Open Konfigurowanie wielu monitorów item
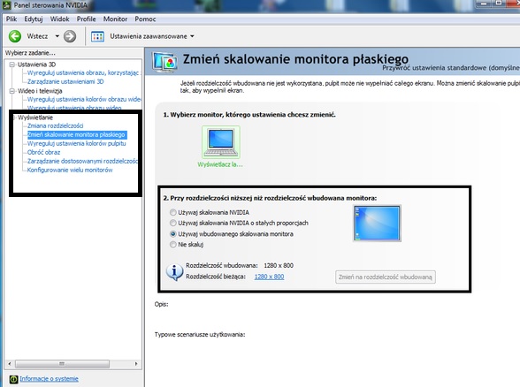Image resolution: width=520 pixels, height=387 pixels. (70, 170)
